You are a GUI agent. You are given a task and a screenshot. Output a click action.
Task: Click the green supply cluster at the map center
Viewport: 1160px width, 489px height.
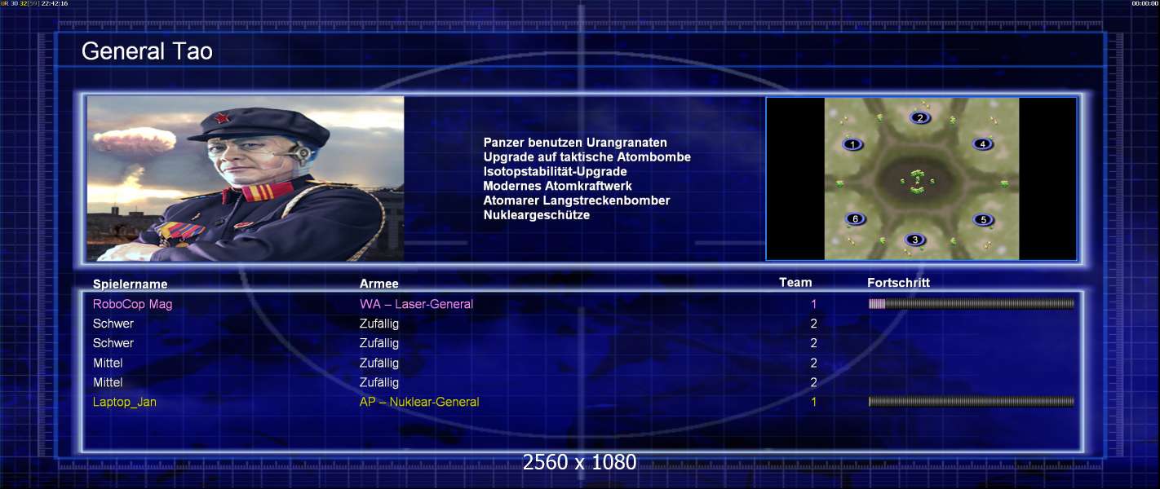[917, 181]
